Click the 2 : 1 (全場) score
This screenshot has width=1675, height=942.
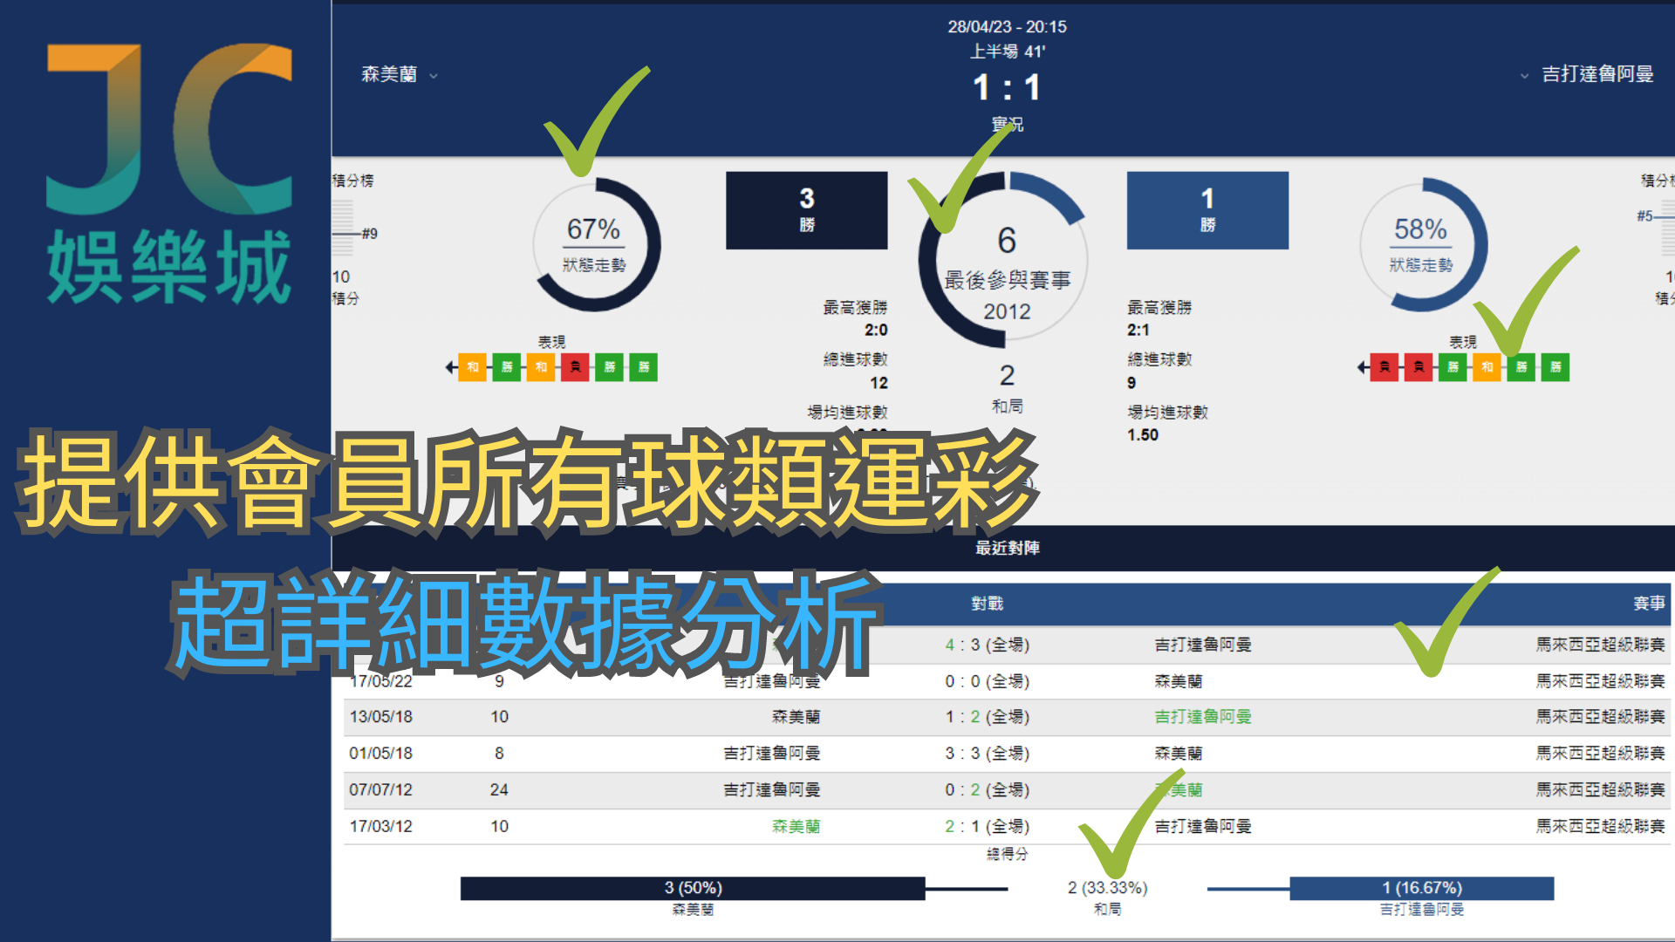pyautogui.click(x=987, y=827)
